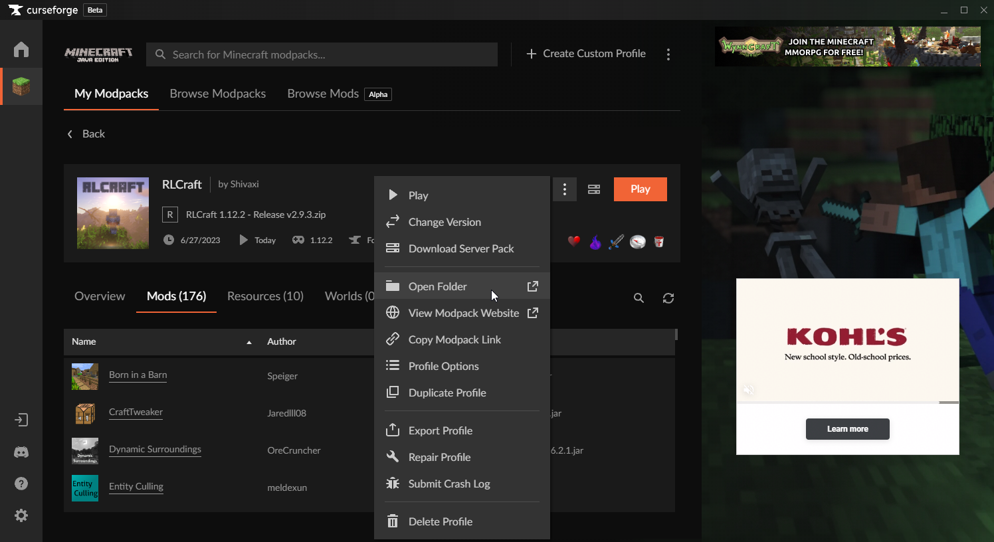
Task: Click Create Custom Profile
Action: coord(586,54)
